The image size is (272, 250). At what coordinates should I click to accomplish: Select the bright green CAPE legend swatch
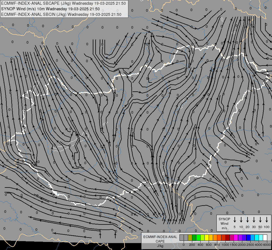click(x=198, y=237)
